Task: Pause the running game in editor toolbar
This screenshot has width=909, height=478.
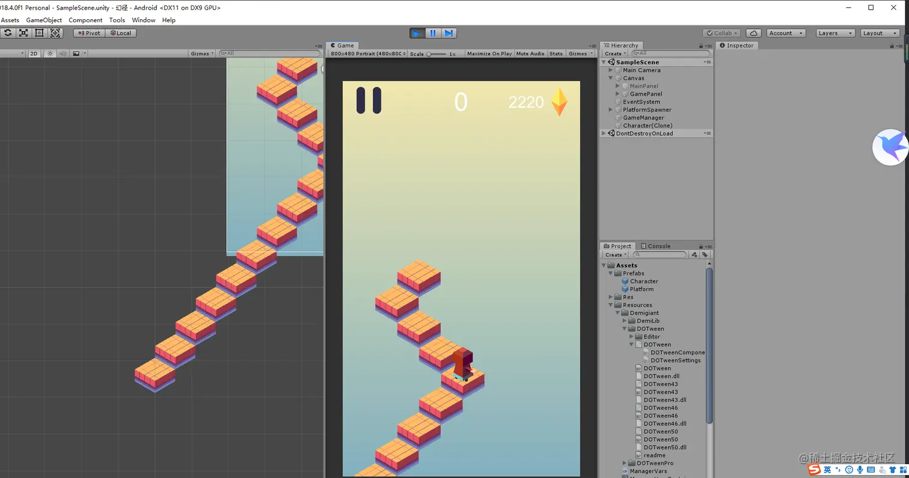Action: tap(433, 33)
